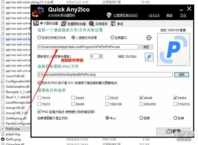
Task: Select the PandaConfigurat file in Explorer
Action: click(x=15, y=123)
